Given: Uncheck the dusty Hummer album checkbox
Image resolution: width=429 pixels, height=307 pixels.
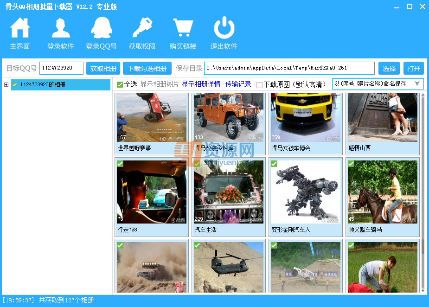Looking at the screenshot, I should (x=120, y=245).
